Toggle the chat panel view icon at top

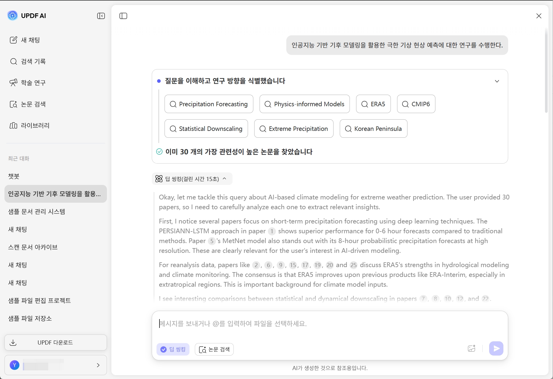coord(123,16)
